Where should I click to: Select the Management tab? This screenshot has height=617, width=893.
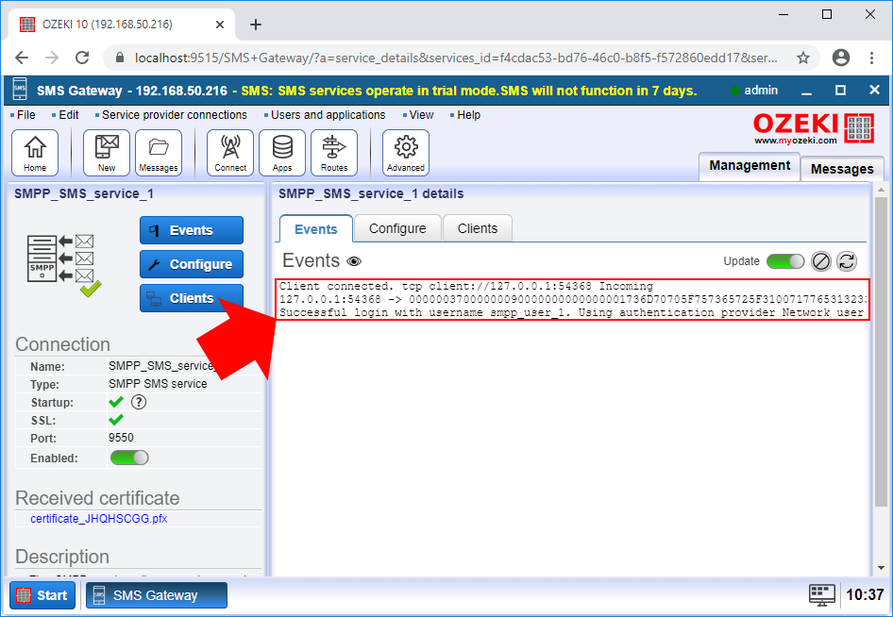[750, 166]
